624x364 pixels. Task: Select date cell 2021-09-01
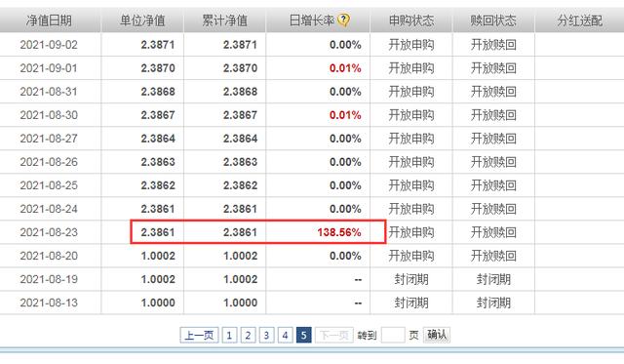(x=49, y=68)
